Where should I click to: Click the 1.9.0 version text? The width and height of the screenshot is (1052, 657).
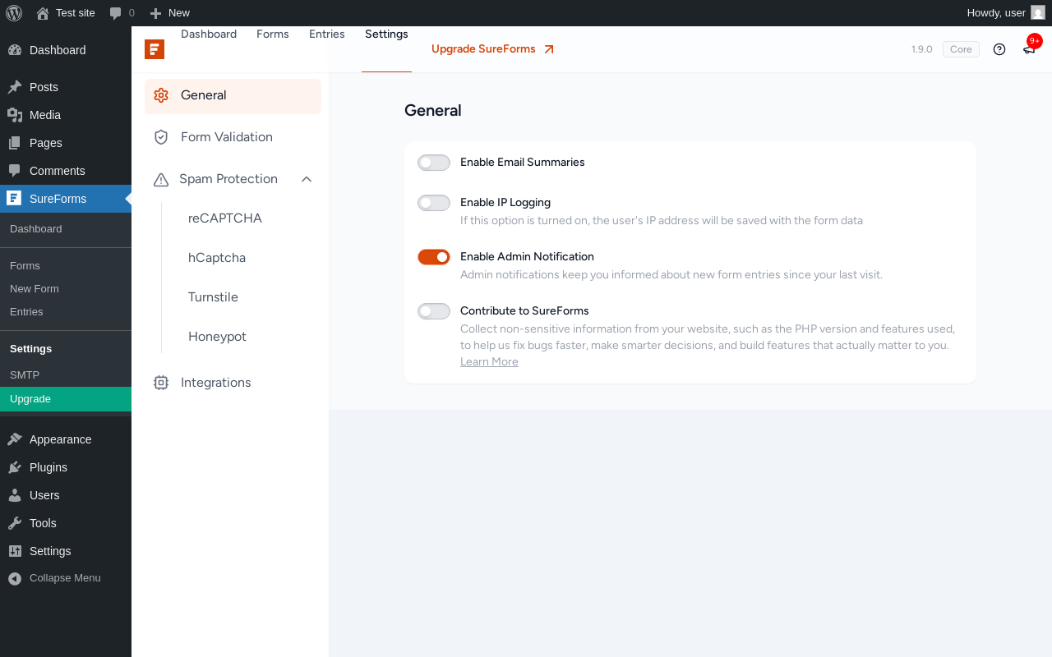point(922,49)
